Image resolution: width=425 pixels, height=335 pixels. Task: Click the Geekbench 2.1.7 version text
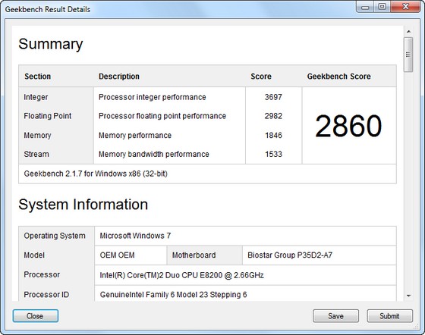[96, 174]
